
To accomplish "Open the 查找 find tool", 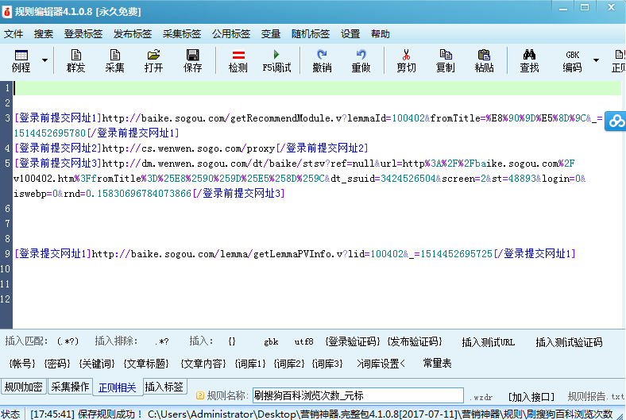I will (529, 60).
